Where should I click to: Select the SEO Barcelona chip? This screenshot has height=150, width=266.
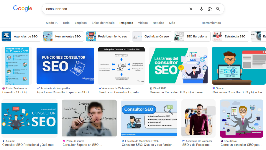point(192,36)
